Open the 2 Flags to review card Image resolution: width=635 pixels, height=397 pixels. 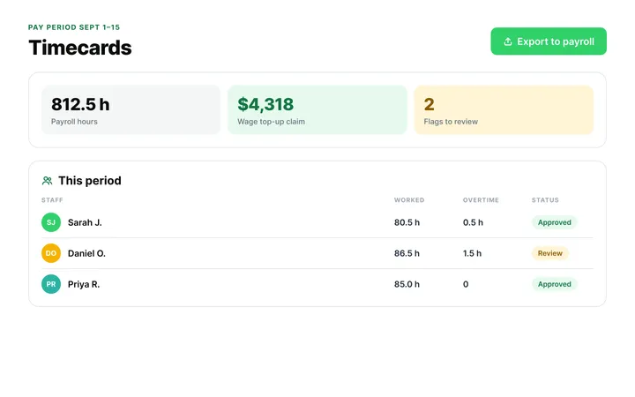pyautogui.click(x=504, y=109)
